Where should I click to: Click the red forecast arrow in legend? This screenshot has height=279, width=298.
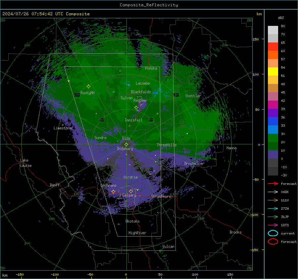(273, 183)
